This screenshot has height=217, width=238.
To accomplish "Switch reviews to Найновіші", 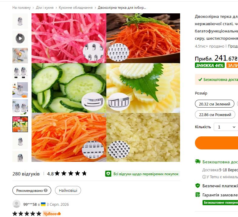I will 68,190.
